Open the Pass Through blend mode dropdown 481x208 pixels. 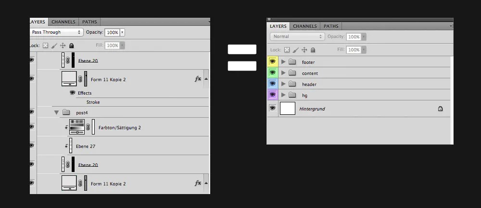pos(56,32)
